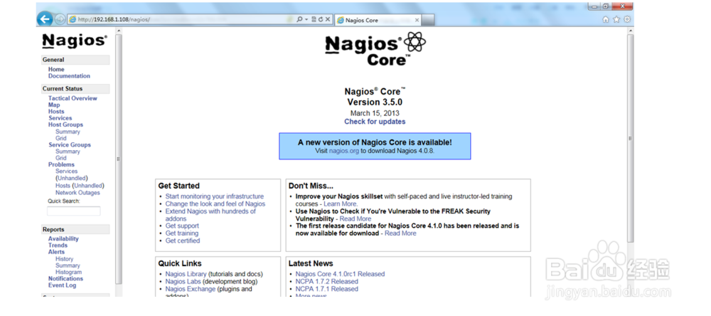Open Grid under Host Groups
This screenshot has height=316, width=711.
60,139
